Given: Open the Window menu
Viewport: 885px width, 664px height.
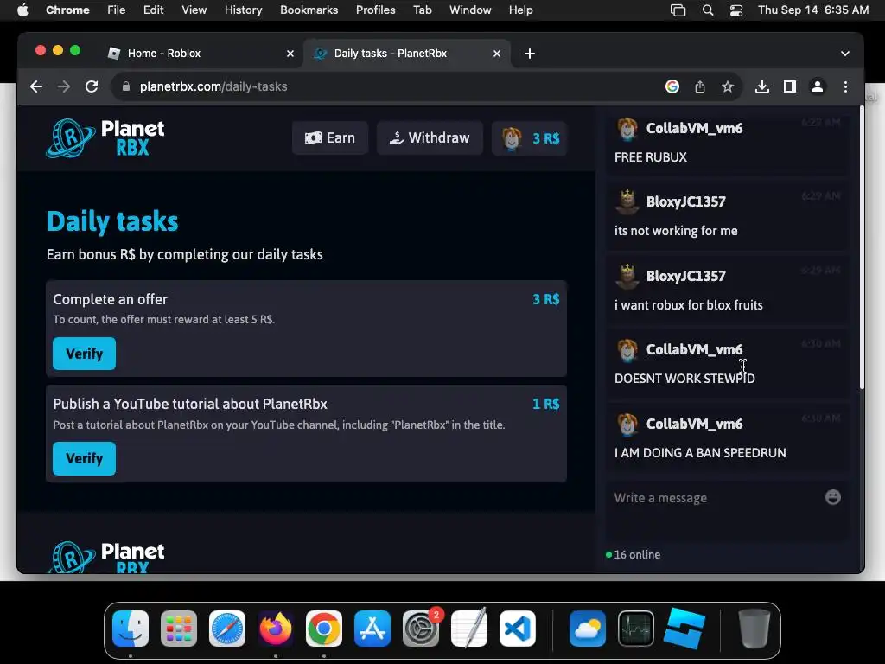Looking at the screenshot, I should click(x=470, y=10).
